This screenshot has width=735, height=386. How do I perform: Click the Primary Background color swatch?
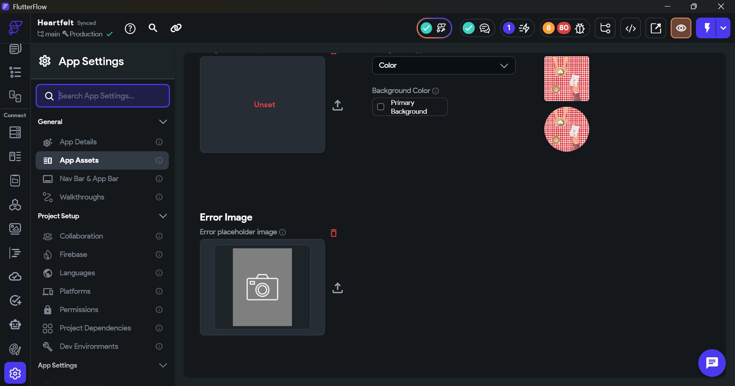coord(381,107)
